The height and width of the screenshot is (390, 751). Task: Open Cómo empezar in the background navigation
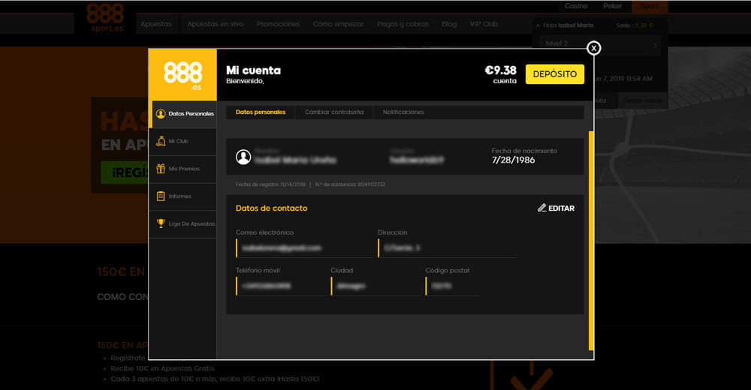(338, 24)
